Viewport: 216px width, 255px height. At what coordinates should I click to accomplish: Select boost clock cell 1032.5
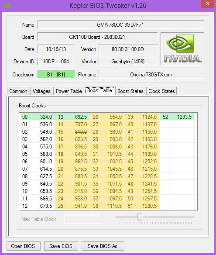113,161
